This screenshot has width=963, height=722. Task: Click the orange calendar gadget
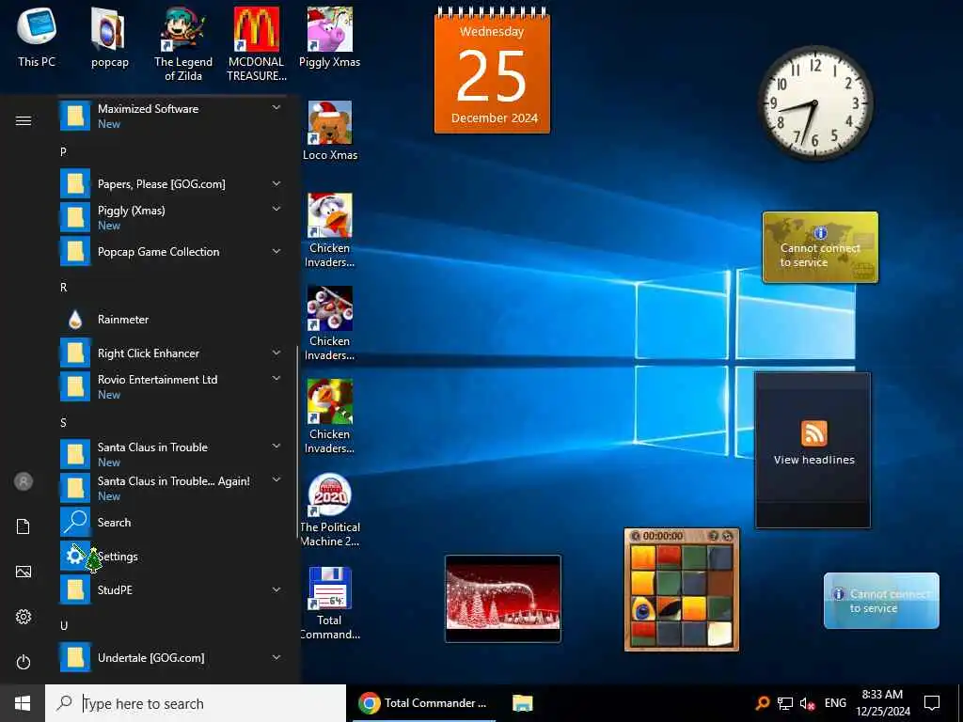point(492,71)
